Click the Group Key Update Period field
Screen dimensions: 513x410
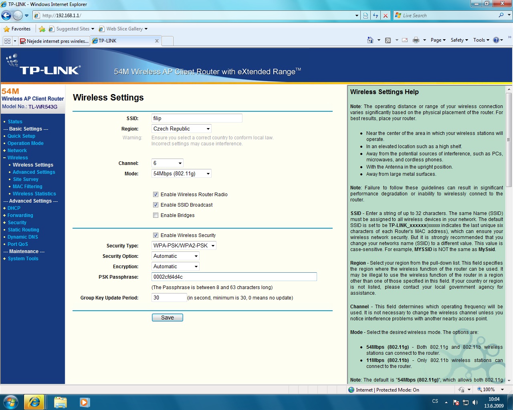click(x=169, y=297)
